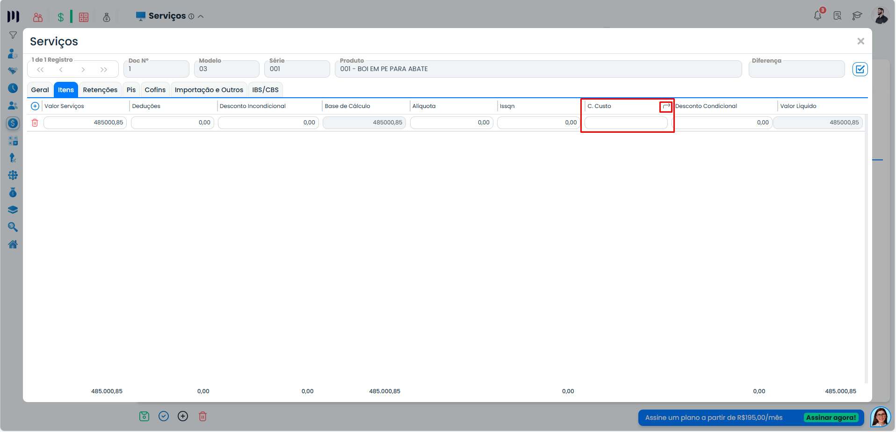Open the user settings sidebar icon
Image resolution: width=896 pixels, height=432 pixels.
(13, 53)
